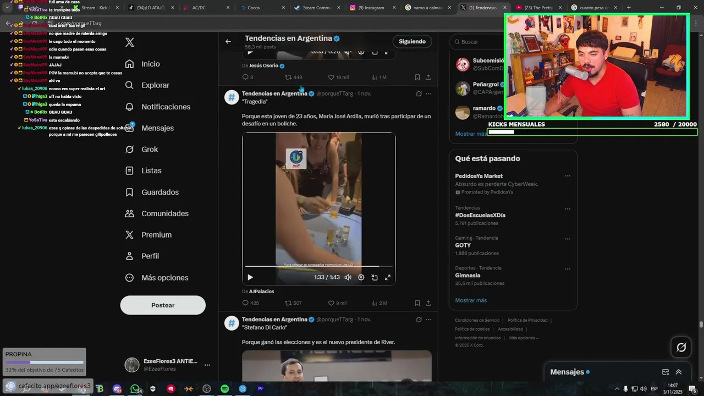Open EzeeFlores3 account menu dots
Image resolution: width=704 pixels, height=396 pixels.
(207, 365)
